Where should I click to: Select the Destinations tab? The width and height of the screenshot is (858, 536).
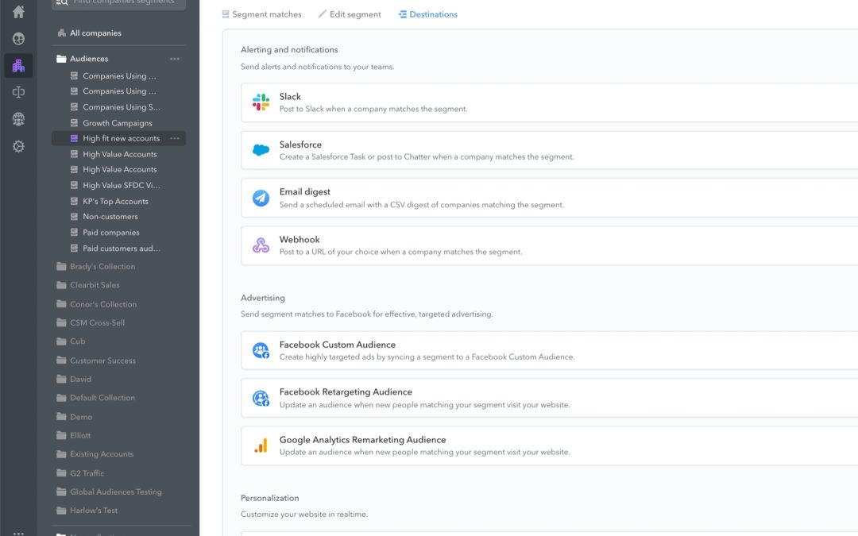click(x=428, y=14)
